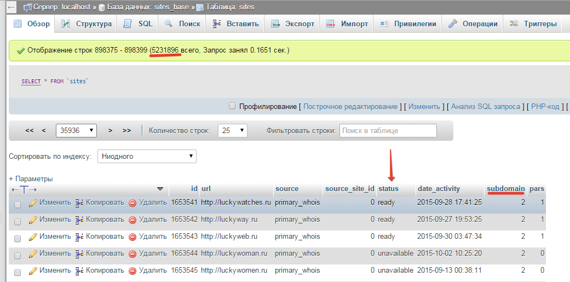Click the red delete icon for luckywoman.ru row
Screen dimensions: 570x282
133,254
